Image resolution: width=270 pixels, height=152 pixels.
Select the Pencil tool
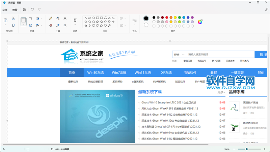point(51,18)
